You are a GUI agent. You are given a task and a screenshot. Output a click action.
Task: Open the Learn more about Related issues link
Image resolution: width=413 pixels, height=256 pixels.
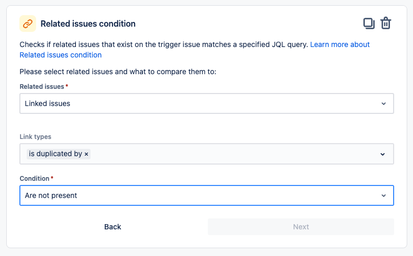pos(340,44)
